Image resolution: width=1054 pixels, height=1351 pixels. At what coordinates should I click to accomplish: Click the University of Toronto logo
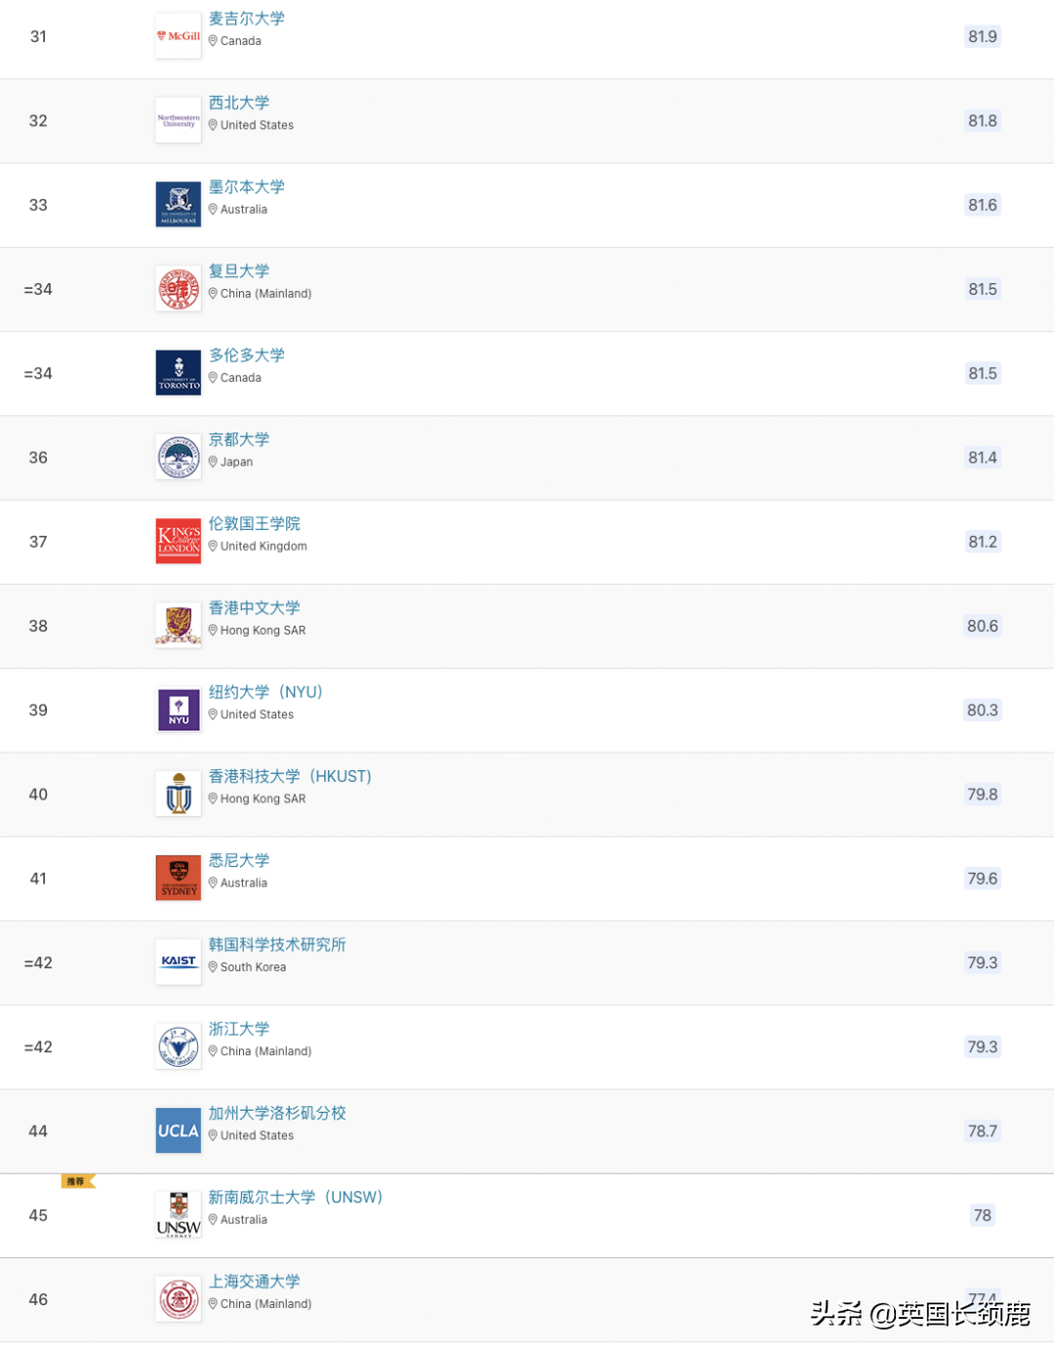[x=179, y=374]
